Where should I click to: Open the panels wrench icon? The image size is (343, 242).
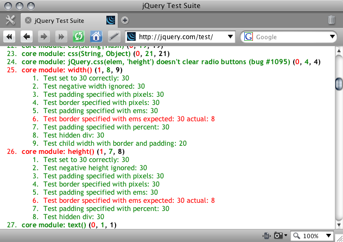click(10, 20)
